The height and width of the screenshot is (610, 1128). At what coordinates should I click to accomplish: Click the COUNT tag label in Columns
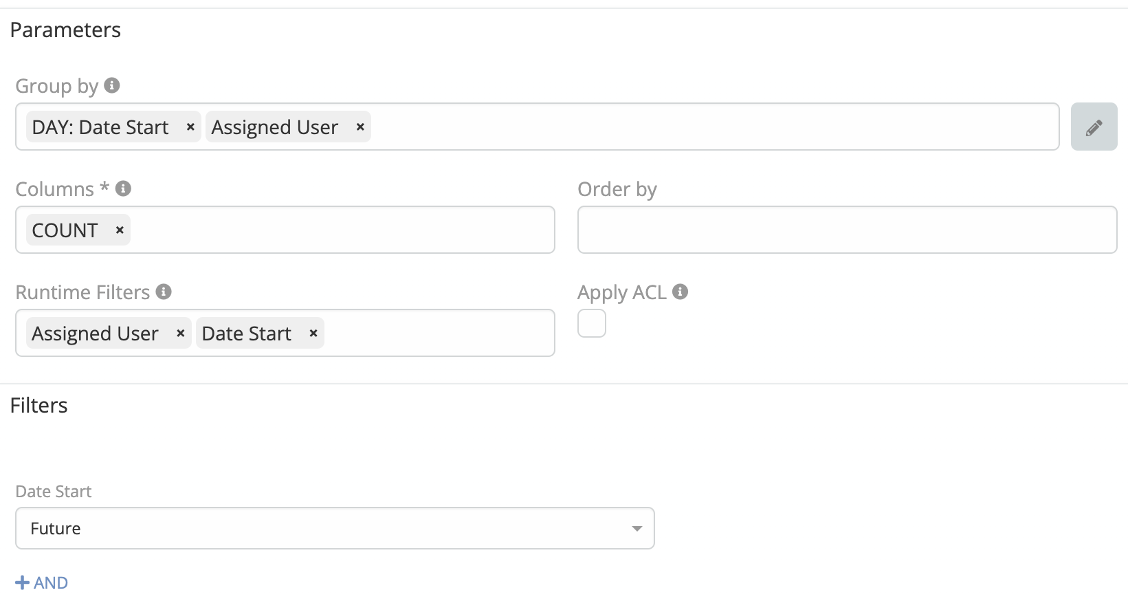65,230
